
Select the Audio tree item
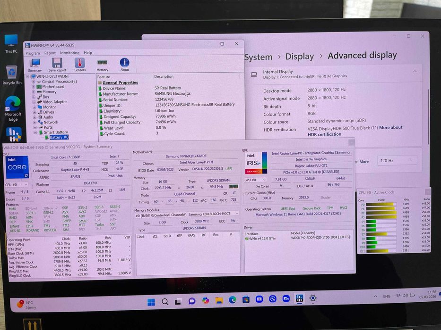tap(48, 117)
